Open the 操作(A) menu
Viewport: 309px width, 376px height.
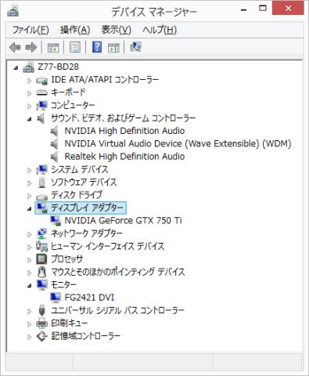(x=75, y=30)
